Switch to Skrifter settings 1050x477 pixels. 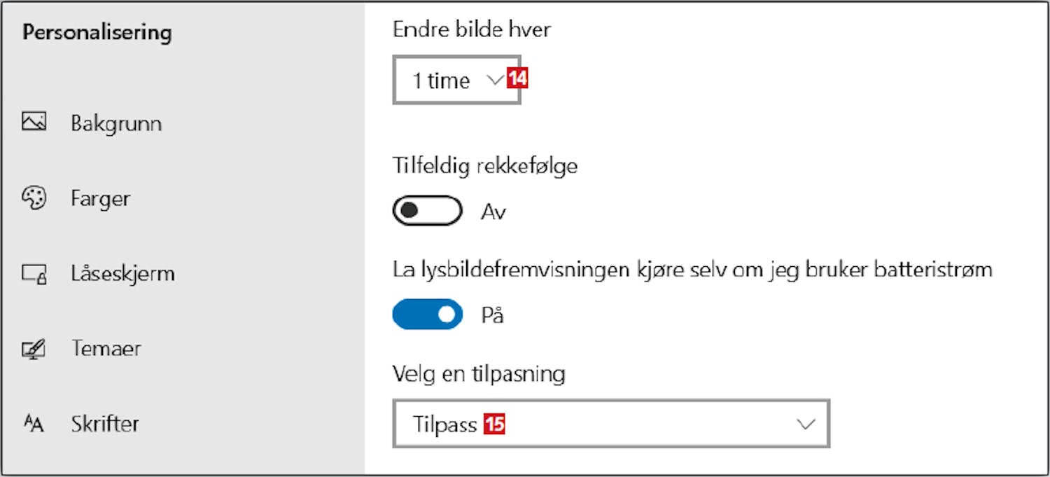(105, 424)
